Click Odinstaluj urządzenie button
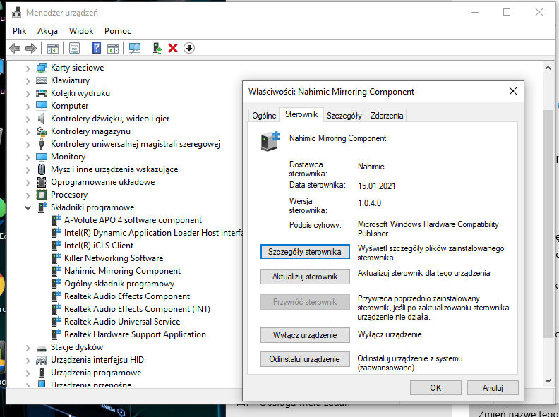559x417 pixels. click(x=305, y=359)
